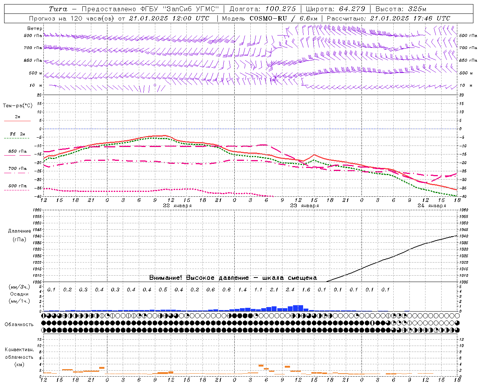The image size is (479, 383).
Task: Click the 3-hour precipitation value "1.6"
Action: pyautogui.click(x=306, y=290)
